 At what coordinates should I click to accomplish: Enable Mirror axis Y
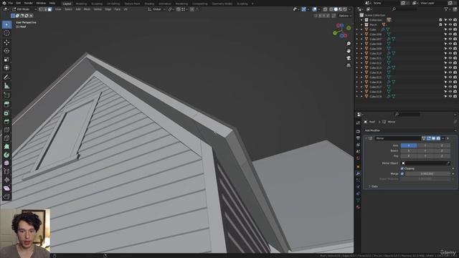click(x=425, y=145)
